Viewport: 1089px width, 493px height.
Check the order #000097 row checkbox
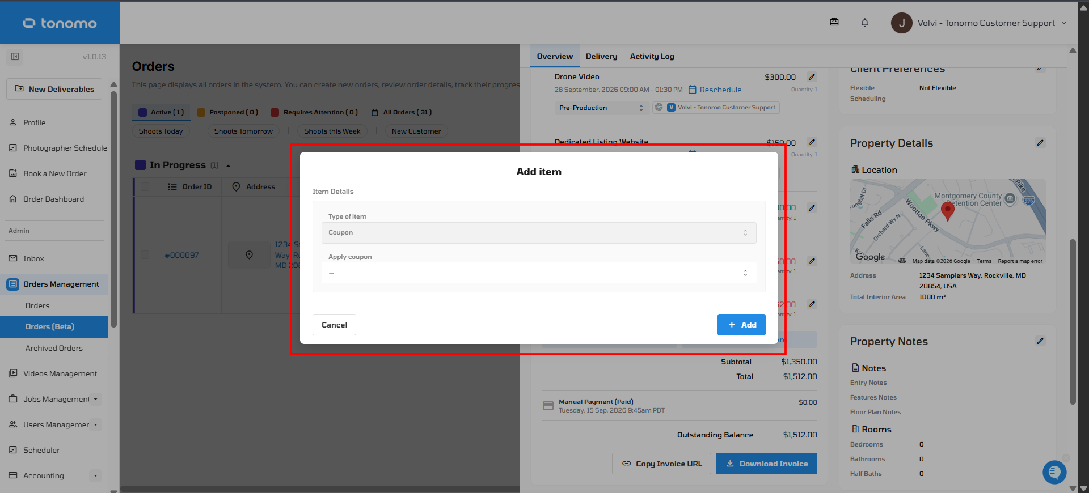145,255
